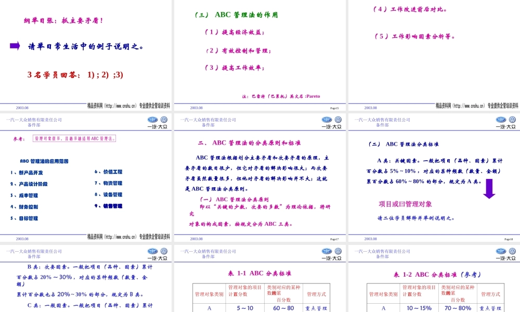Click list item 1、新产品开发
This screenshot has width=520, height=312.
pos(27,173)
